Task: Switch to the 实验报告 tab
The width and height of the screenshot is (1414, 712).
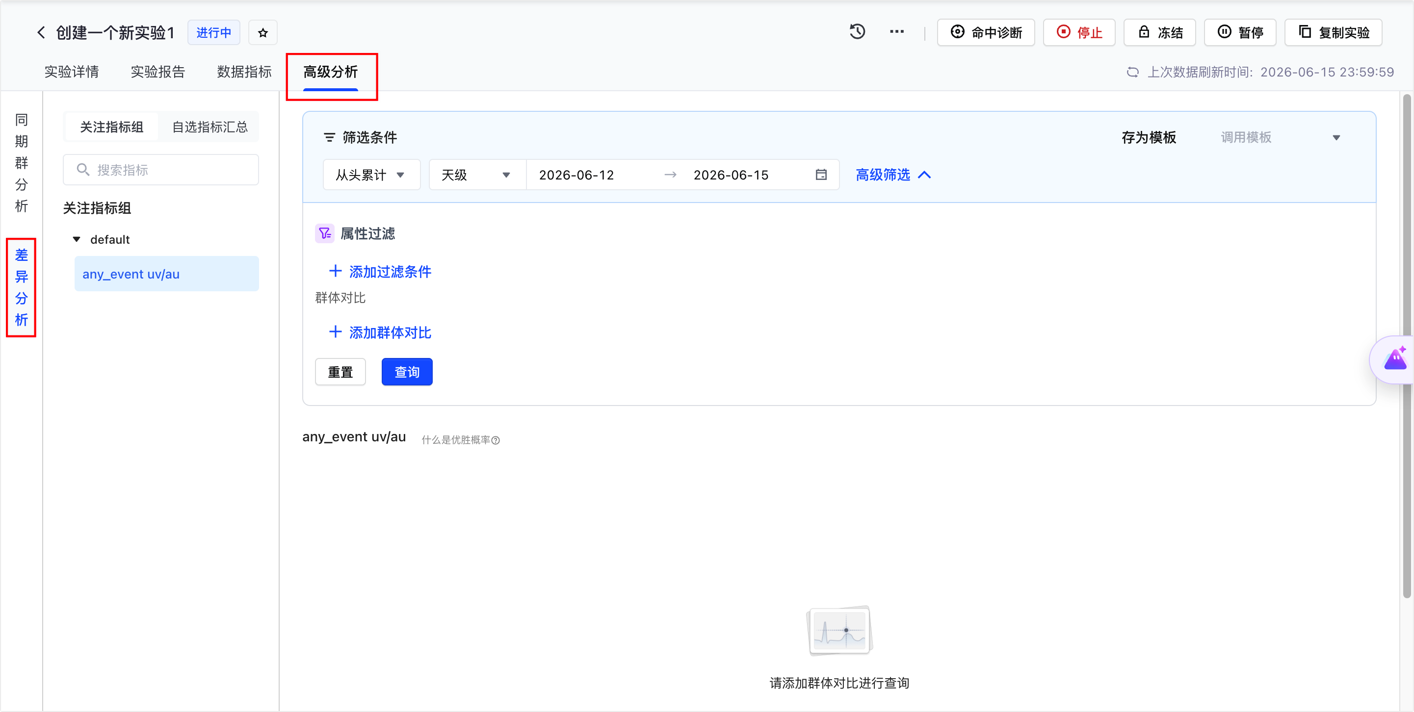Action: [158, 72]
